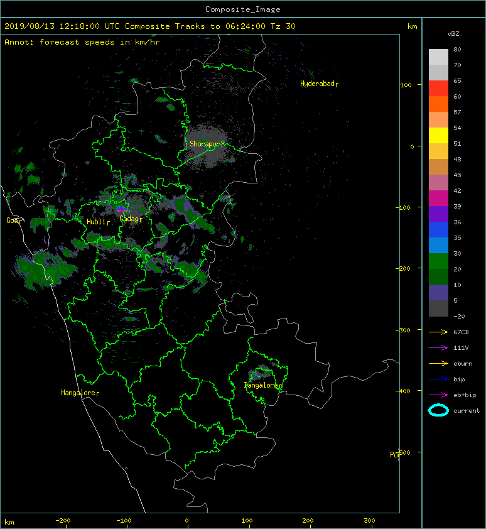
Task: Click the Gadag city label
Action: 131,219
